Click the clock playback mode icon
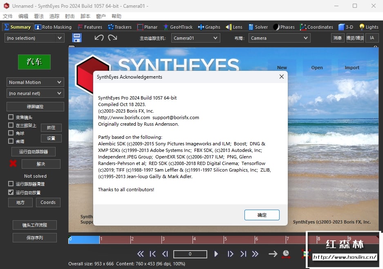Image resolution: width=383 pixels, height=269 pixels. point(286,254)
